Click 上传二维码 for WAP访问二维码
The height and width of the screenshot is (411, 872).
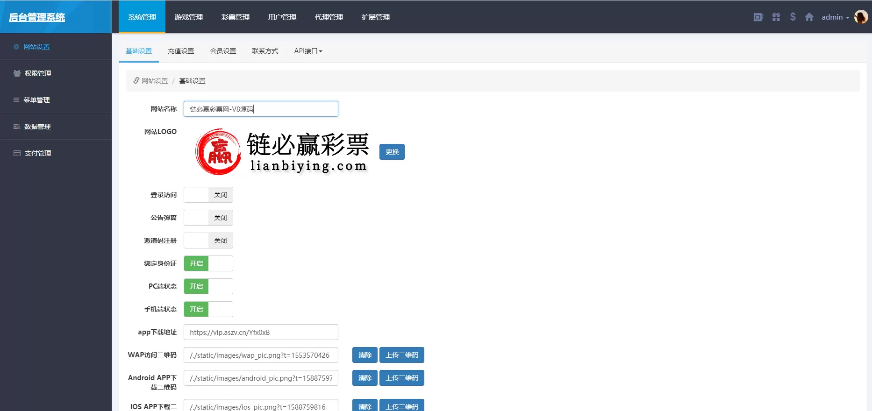(402, 355)
